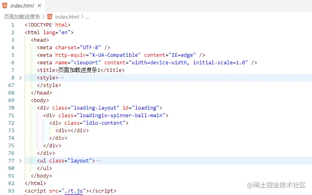312x195 pixels.
Task: Select the index.html tab
Action: pos(22,6)
